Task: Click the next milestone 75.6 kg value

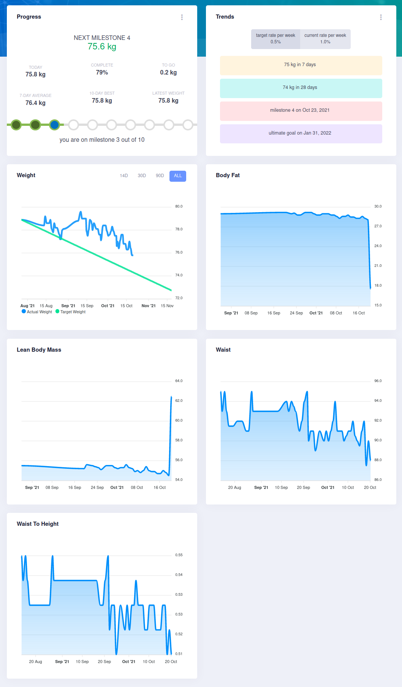Action: click(x=102, y=46)
